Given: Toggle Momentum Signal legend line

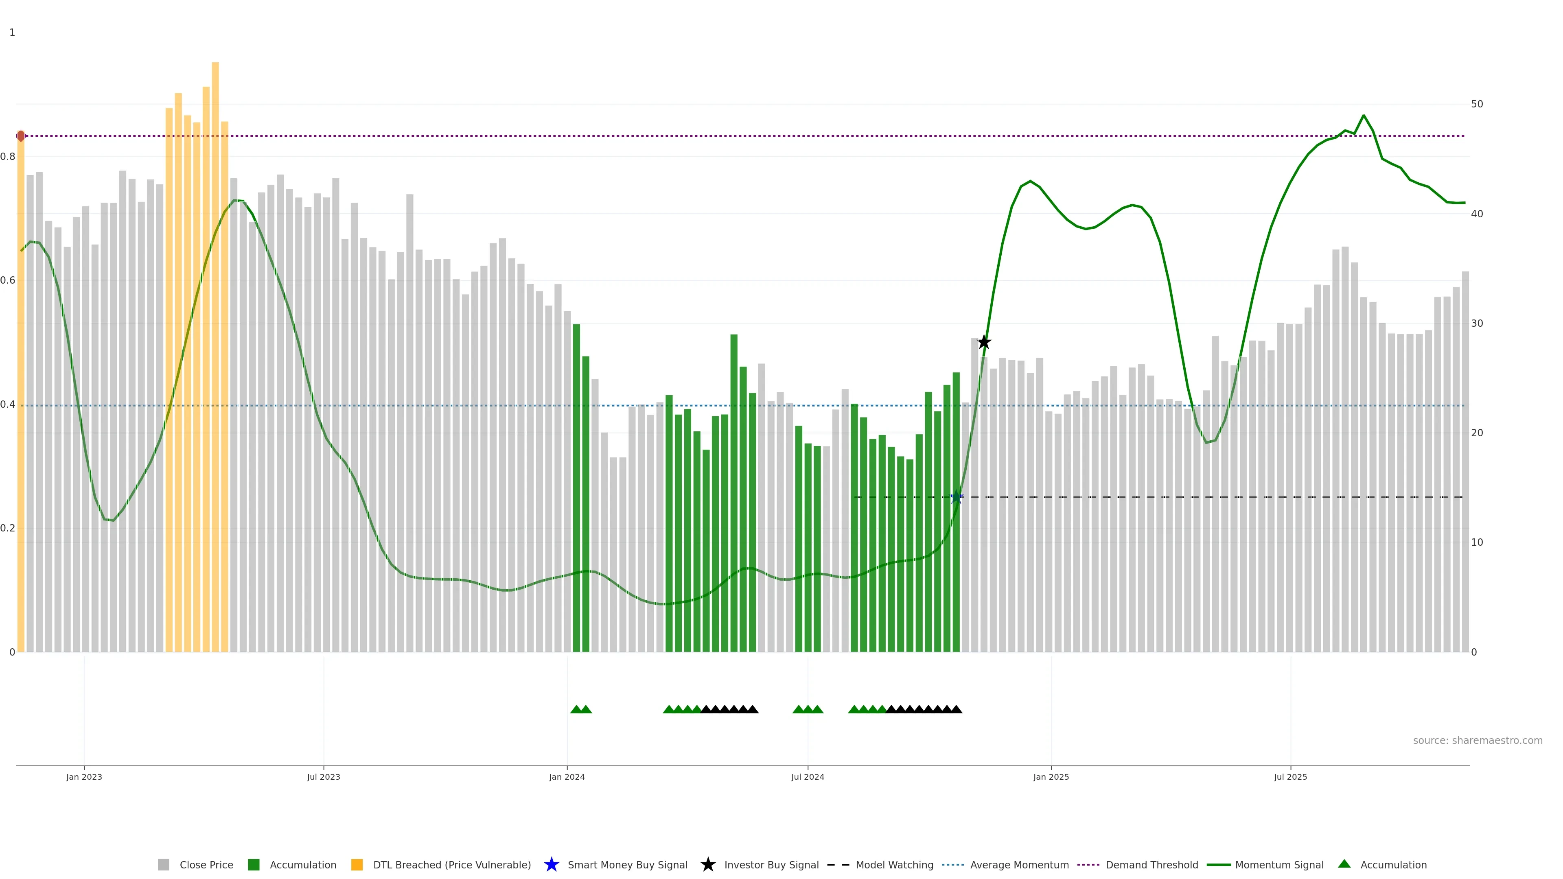Looking at the screenshot, I should pos(1218,865).
